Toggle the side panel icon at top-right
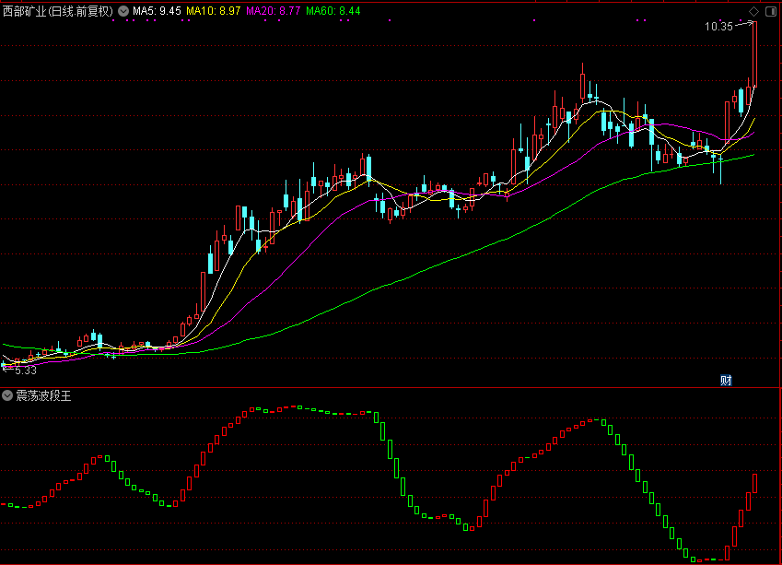Screen dimensions: 782x565 [770, 11]
